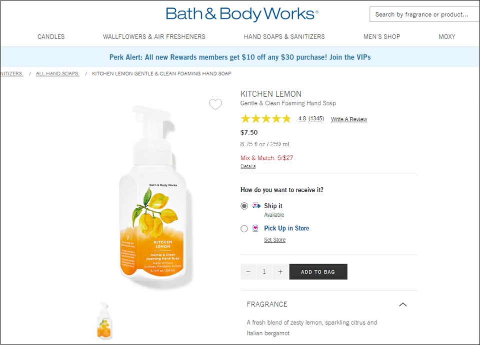Open Wallflowers & Air Fresheners menu
Image resolution: width=480 pixels, height=345 pixels.
point(154,36)
